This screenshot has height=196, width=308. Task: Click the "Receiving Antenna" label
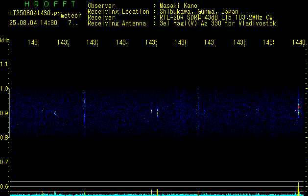[x=117, y=24]
